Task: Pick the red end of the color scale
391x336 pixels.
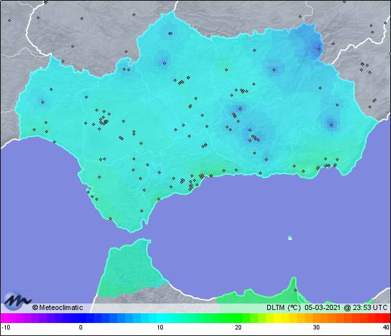Action: 386,318
